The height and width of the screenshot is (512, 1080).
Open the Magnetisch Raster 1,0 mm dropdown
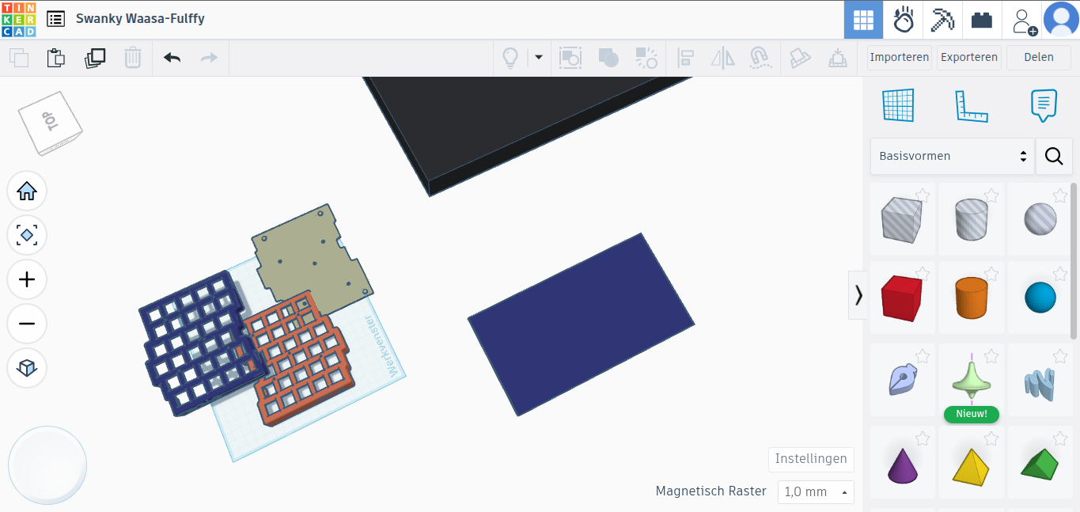click(x=816, y=491)
